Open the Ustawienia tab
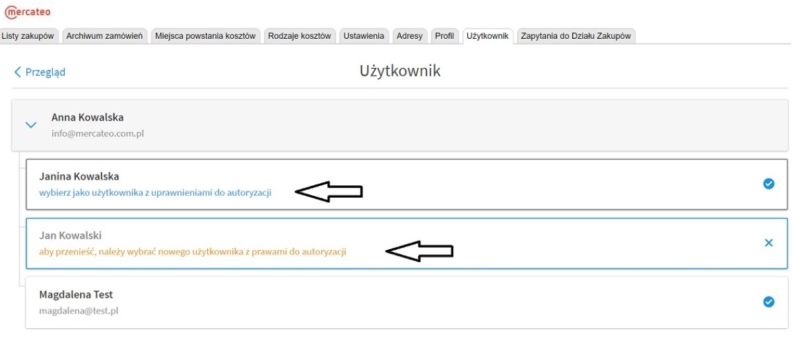 point(363,36)
